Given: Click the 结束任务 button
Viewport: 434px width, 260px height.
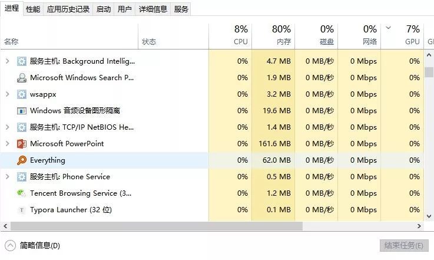Looking at the screenshot, I should (x=404, y=246).
